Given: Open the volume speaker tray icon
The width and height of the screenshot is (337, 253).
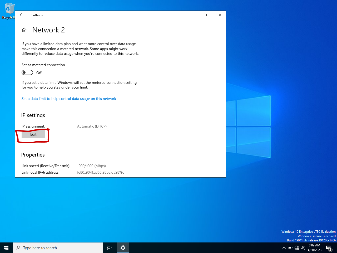Looking at the screenshot, I should (x=303, y=248).
